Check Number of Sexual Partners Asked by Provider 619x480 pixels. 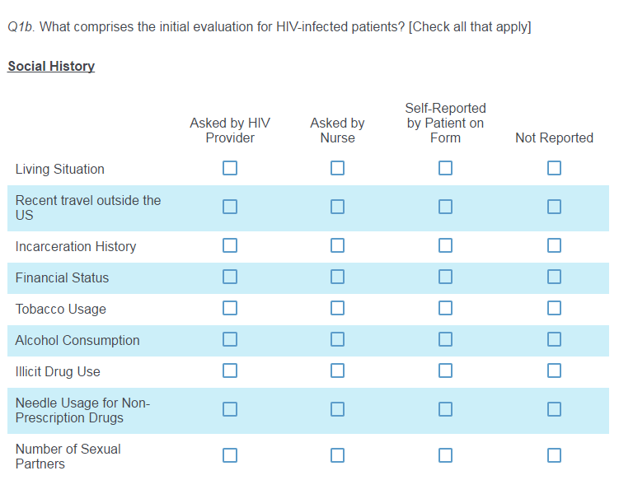click(230, 455)
